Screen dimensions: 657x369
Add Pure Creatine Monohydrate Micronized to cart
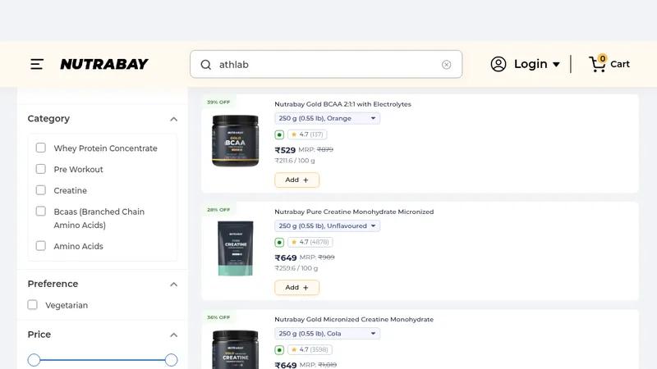tap(296, 288)
